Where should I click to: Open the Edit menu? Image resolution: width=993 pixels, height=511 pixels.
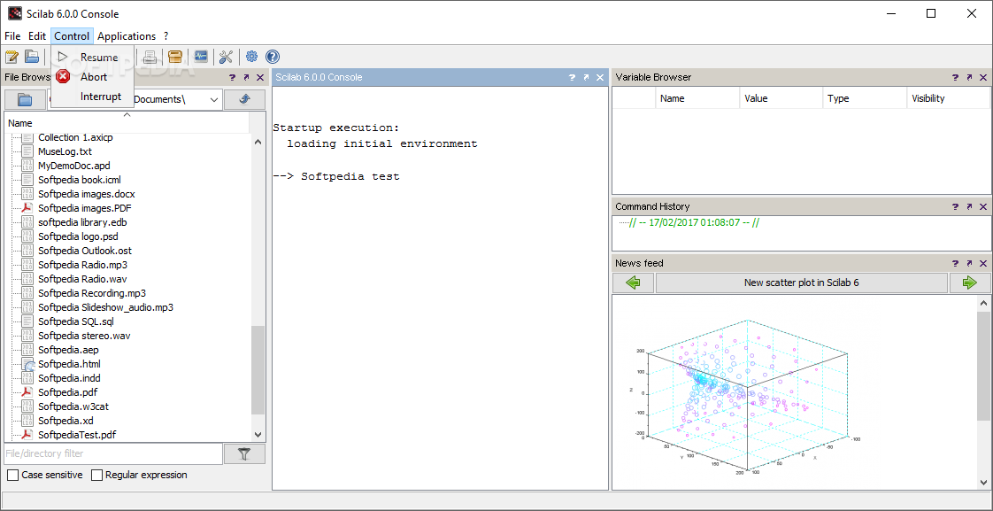pyautogui.click(x=37, y=36)
